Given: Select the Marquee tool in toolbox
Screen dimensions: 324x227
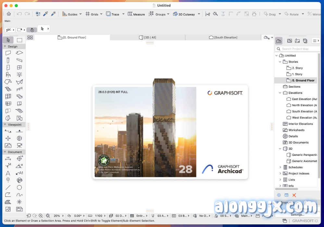Looking at the screenshot, I should click(19, 40).
